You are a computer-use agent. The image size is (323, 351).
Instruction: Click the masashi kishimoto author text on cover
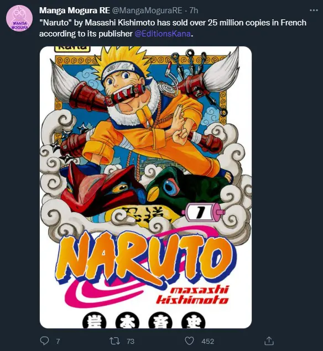192,295
